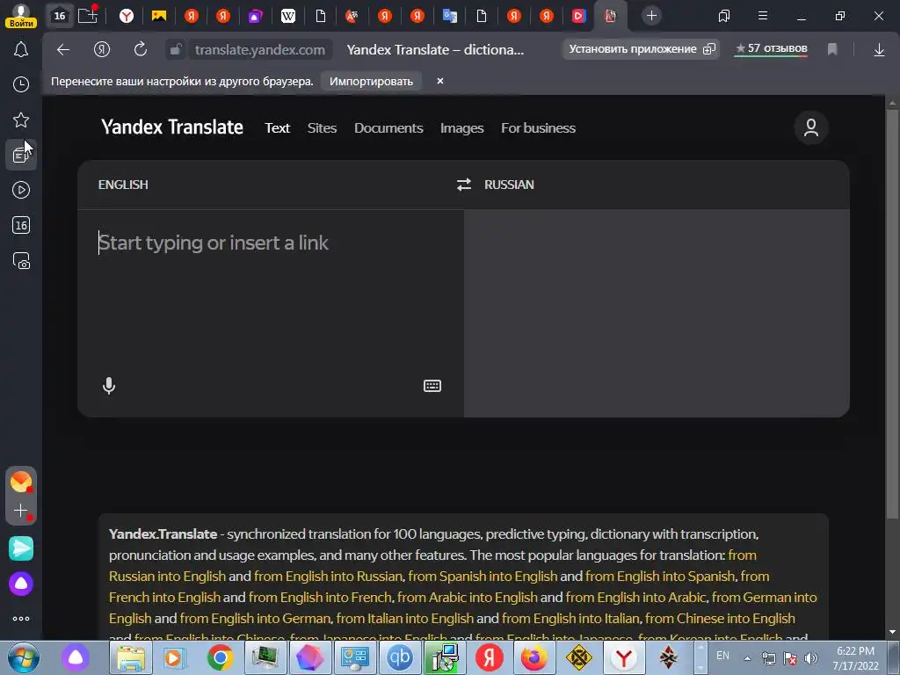This screenshot has width=900, height=675.
Task: Open link from Arabic into English
Action: 468,598
